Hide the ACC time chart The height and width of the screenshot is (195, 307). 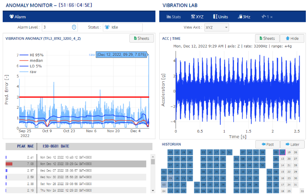292,38
